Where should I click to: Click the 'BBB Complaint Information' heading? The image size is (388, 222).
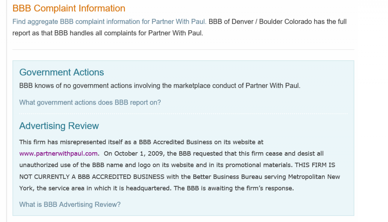(x=69, y=8)
